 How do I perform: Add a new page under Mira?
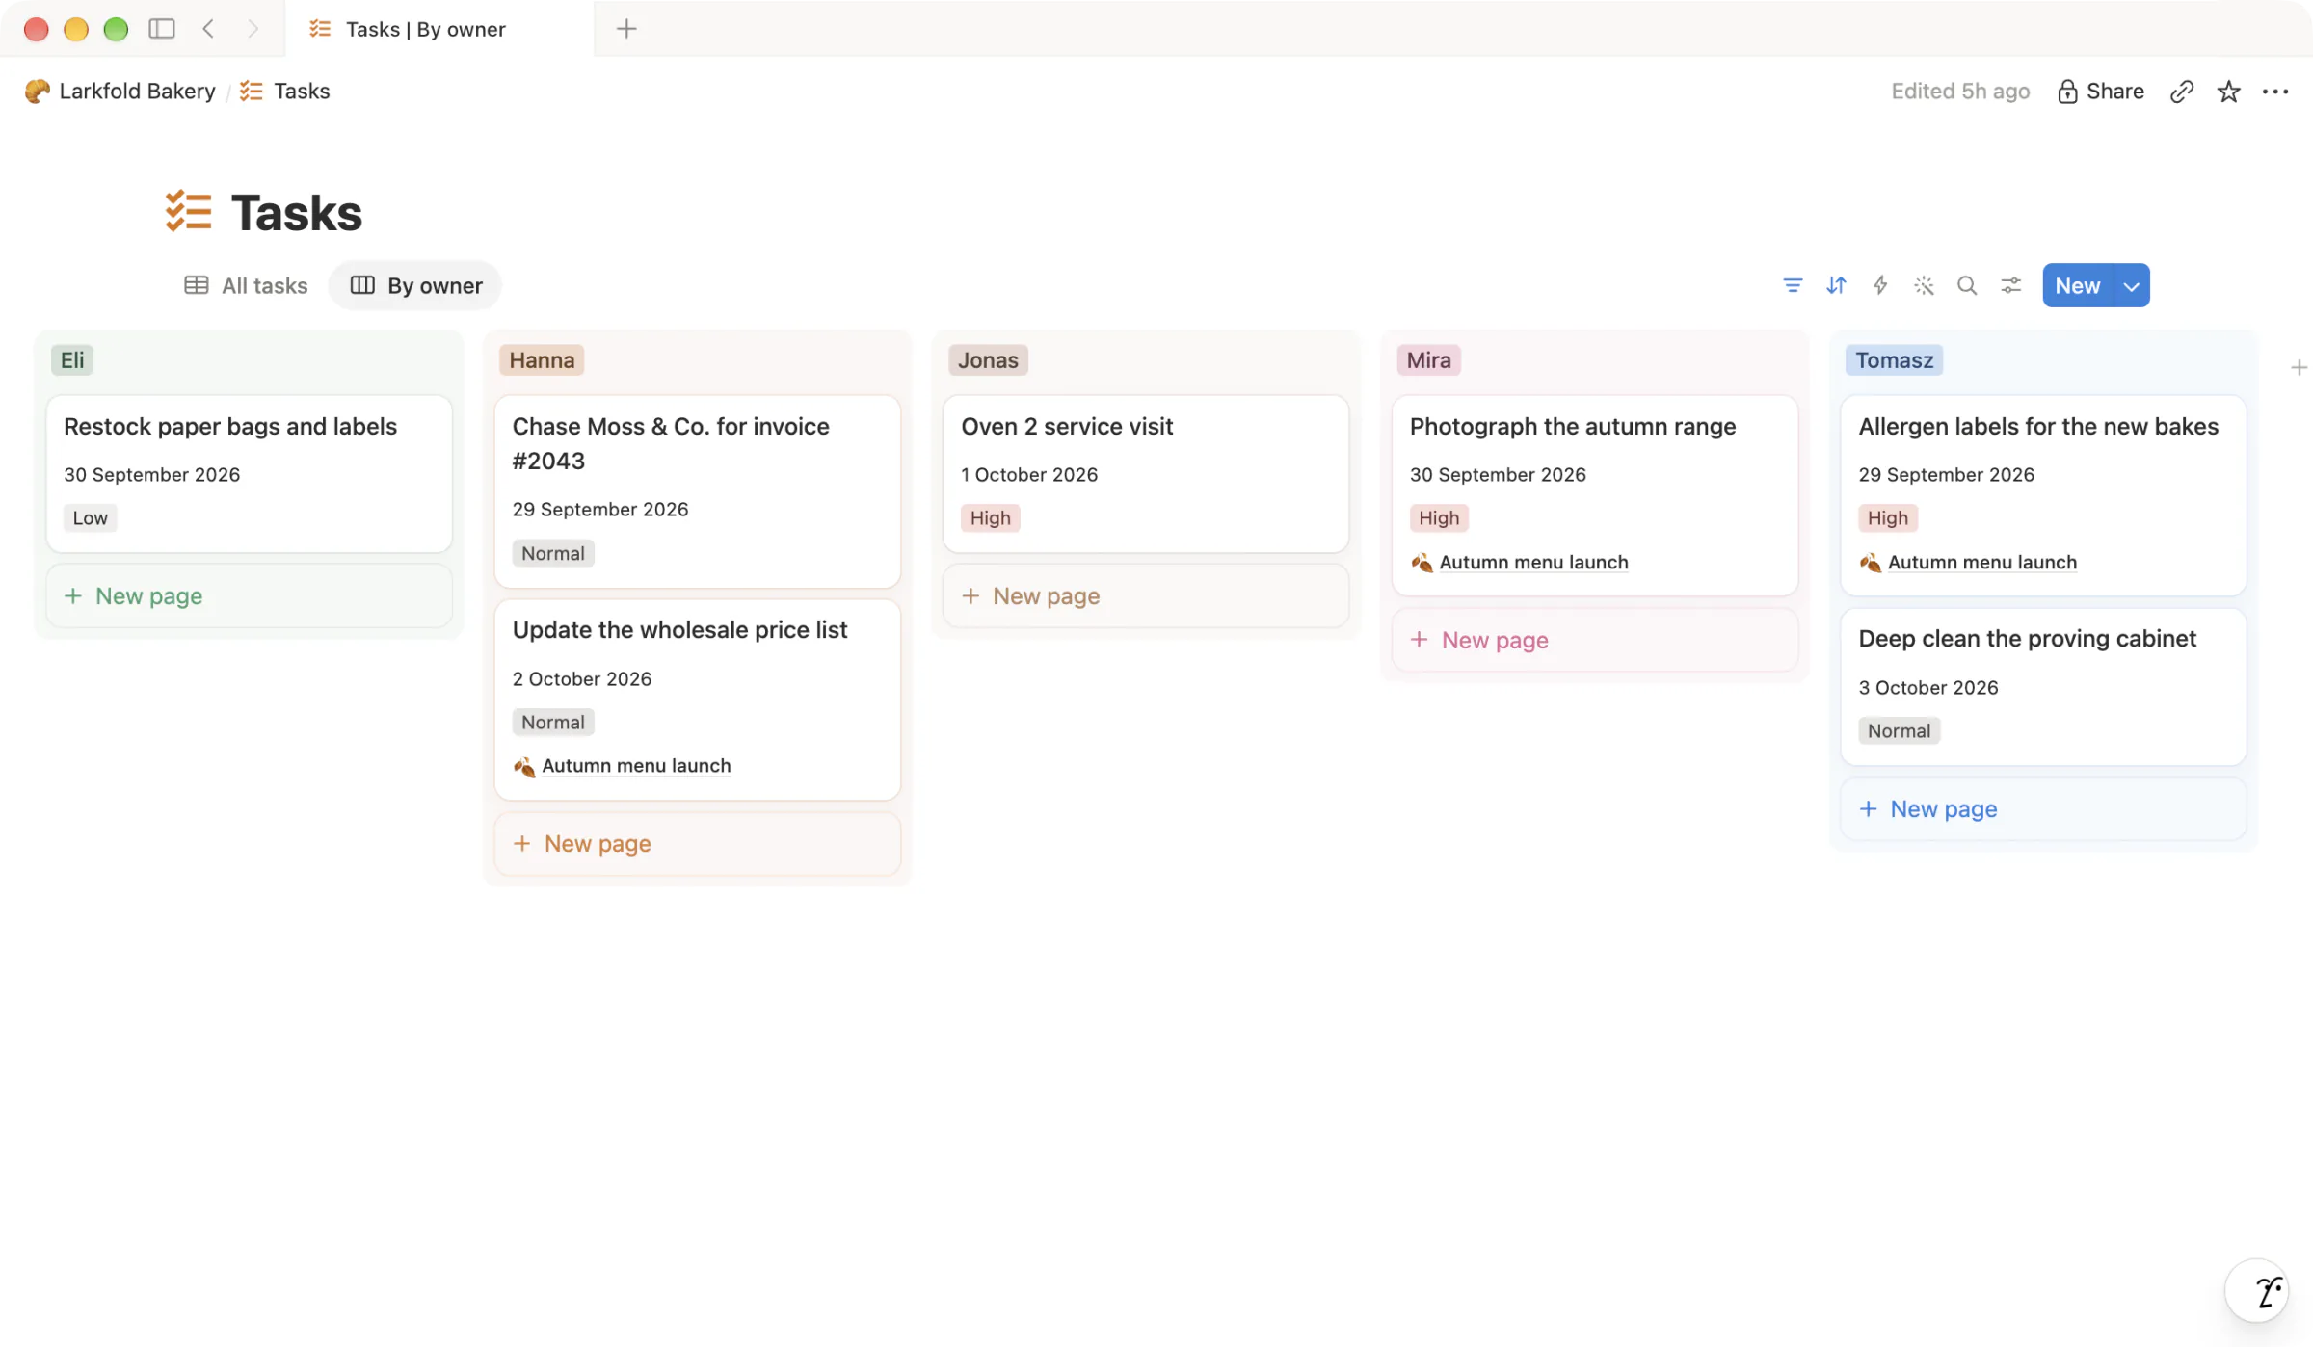coord(1595,640)
